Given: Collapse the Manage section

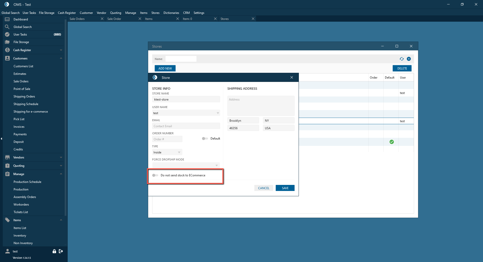Looking at the screenshot, I should (x=61, y=174).
